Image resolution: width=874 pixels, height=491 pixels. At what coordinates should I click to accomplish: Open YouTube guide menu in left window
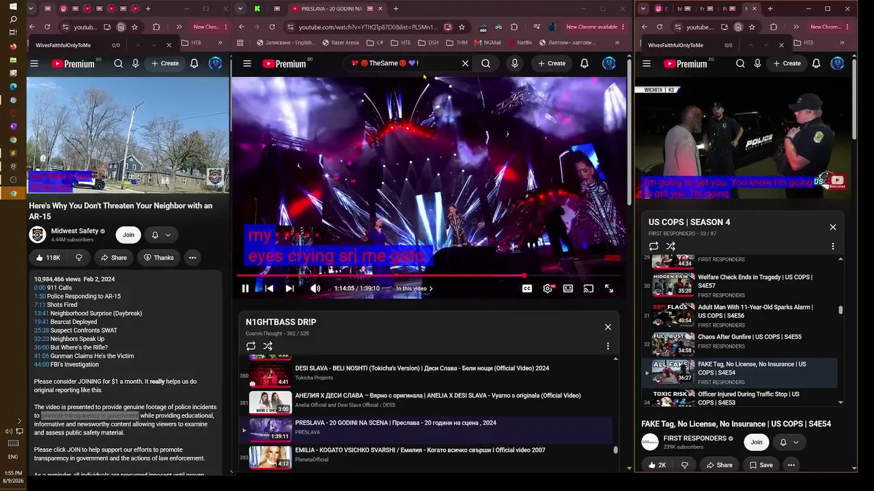coord(34,63)
